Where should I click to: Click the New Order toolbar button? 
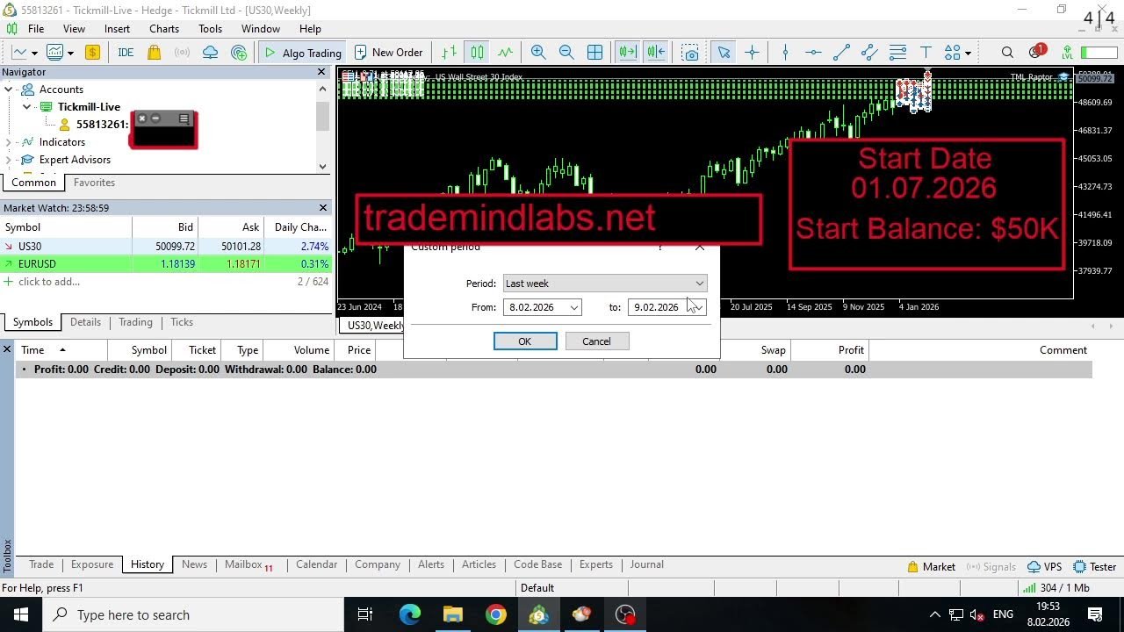point(388,53)
